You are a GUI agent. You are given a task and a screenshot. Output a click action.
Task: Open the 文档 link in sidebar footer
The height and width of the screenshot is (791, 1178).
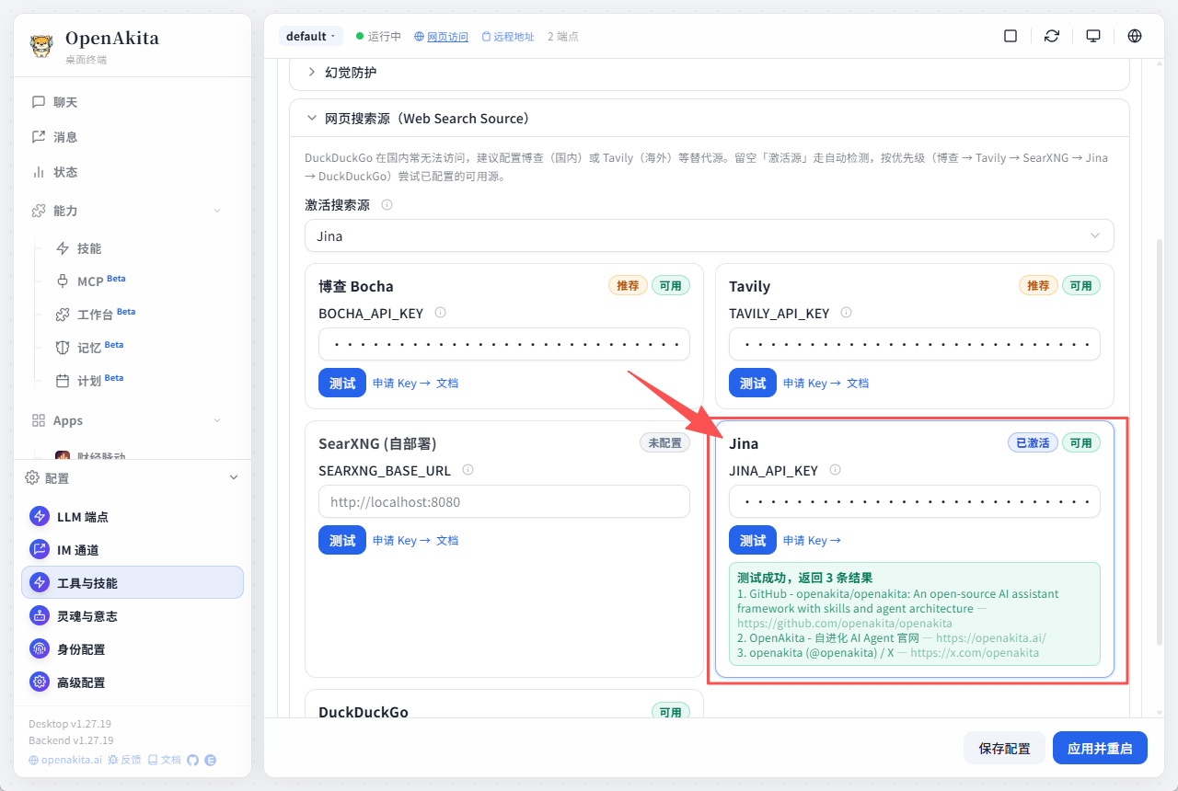[165, 760]
